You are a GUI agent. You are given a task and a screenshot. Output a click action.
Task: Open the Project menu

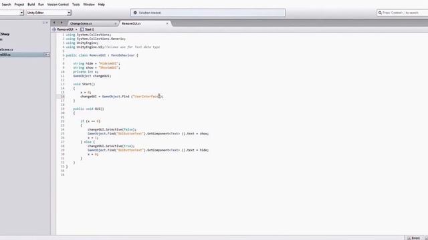pos(19,5)
